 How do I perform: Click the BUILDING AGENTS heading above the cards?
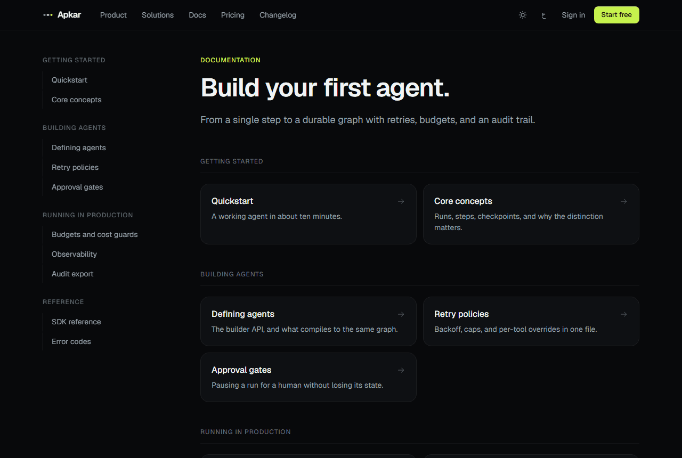coord(232,274)
